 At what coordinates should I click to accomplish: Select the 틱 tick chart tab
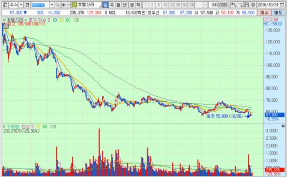(x=138, y=5)
